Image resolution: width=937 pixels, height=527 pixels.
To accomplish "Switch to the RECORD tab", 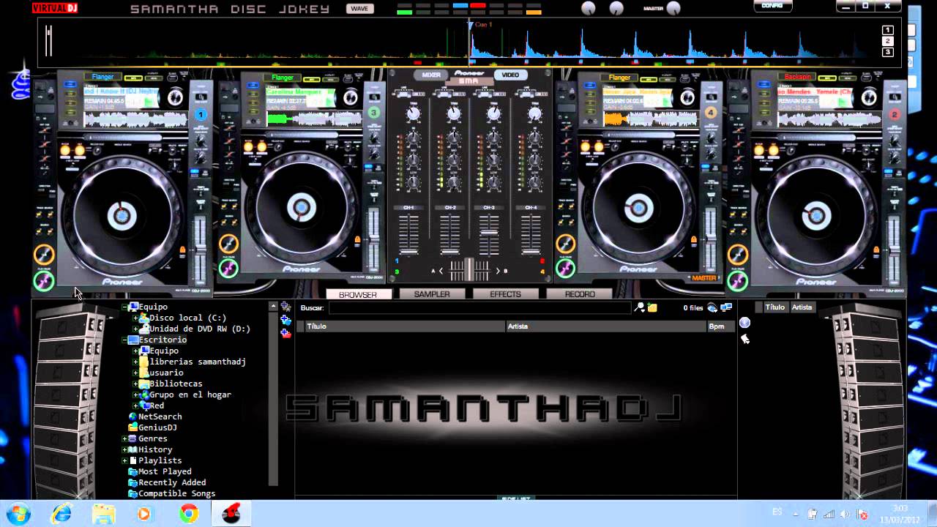I will point(580,294).
